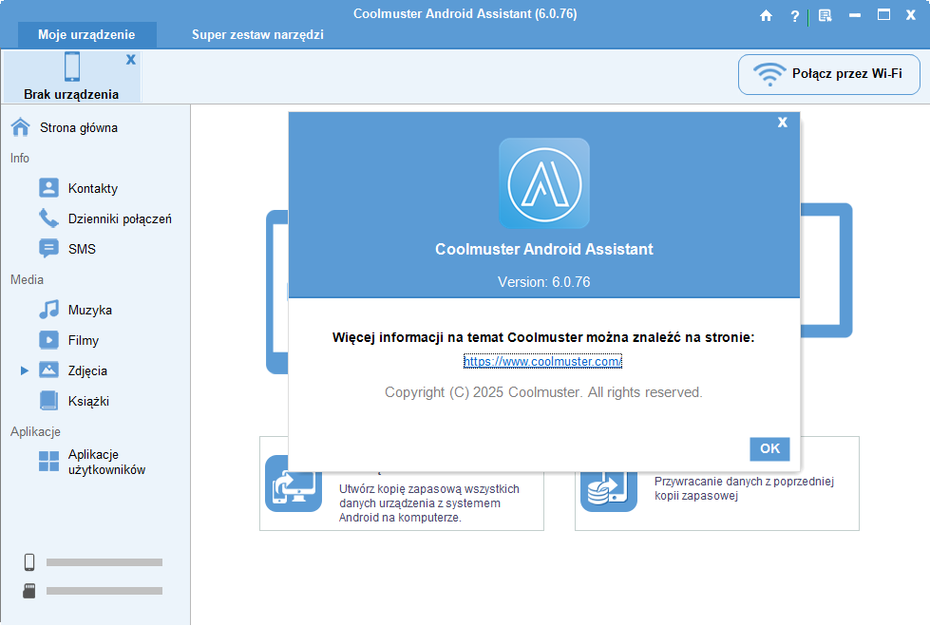Click the SD card storage usage bar
930x626 pixels.
[104, 591]
